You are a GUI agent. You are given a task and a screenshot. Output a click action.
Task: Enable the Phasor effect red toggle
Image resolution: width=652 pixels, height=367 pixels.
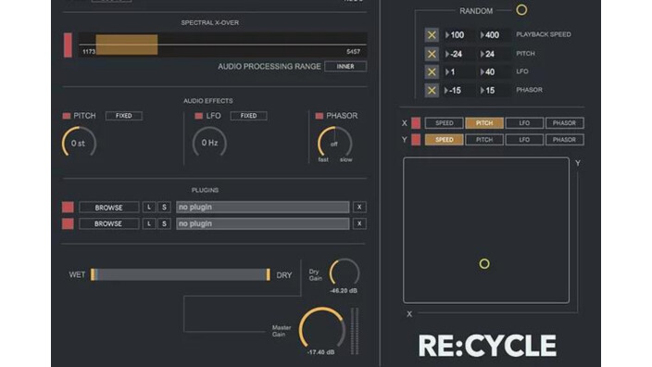[319, 116]
